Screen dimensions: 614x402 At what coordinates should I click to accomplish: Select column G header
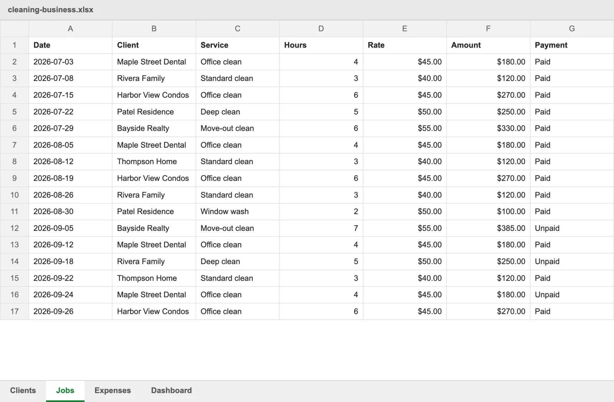572,28
